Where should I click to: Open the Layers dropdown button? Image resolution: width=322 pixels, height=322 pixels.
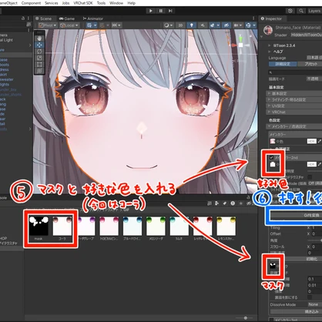(x=314, y=11)
